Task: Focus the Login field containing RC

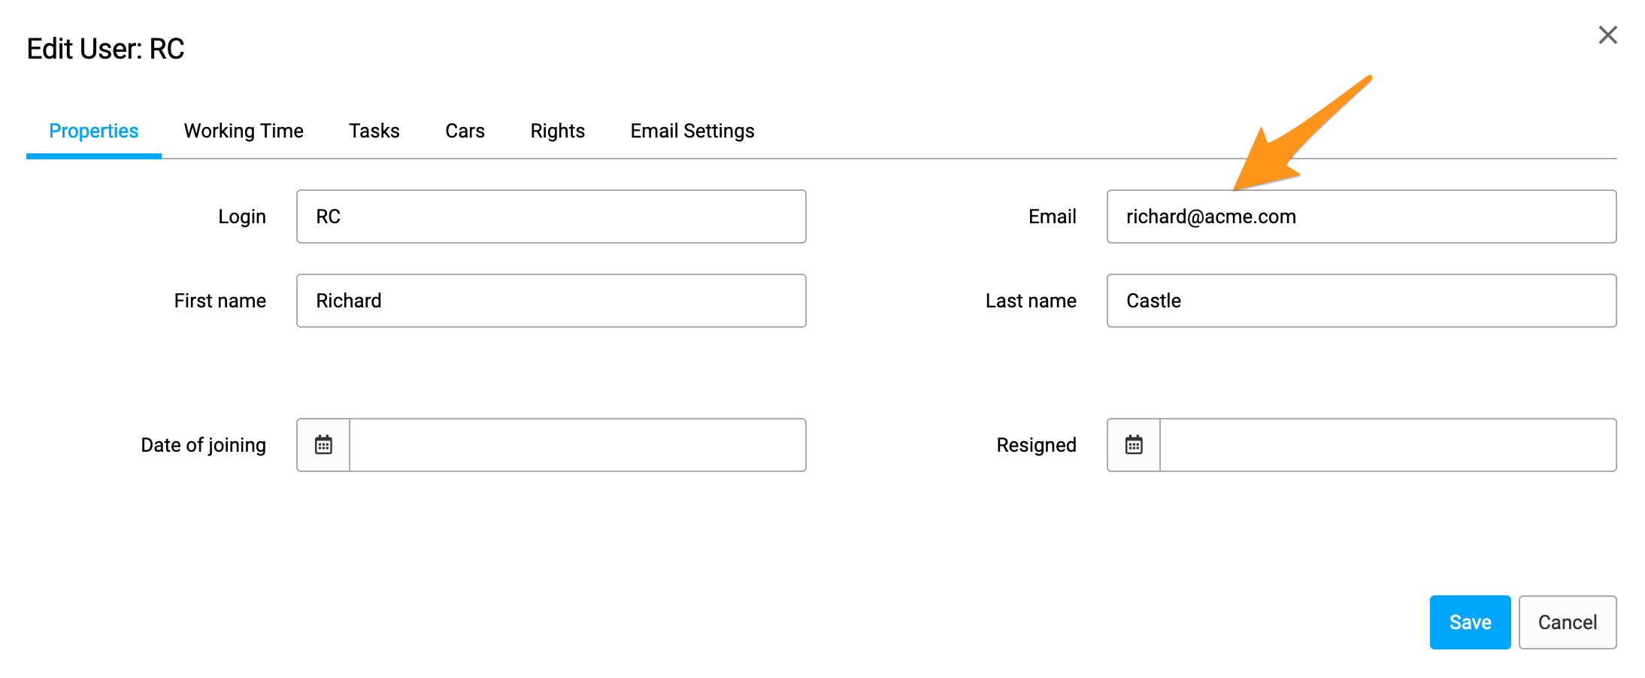Action: pyautogui.click(x=551, y=216)
